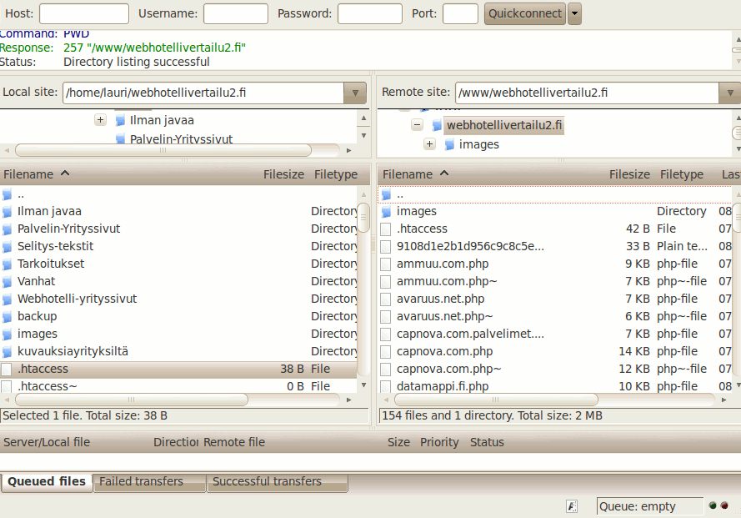This screenshot has height=518, width=741.
Task: Click the ammuu.com.php file icon
Action: pos(386,264)
